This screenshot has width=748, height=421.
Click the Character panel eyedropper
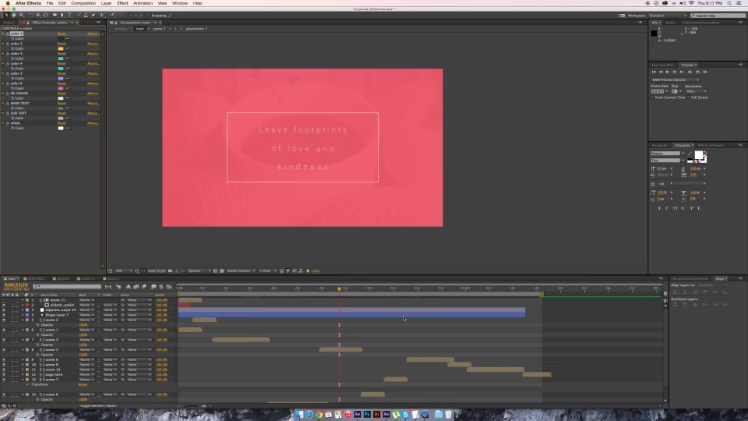pos(690,154)
